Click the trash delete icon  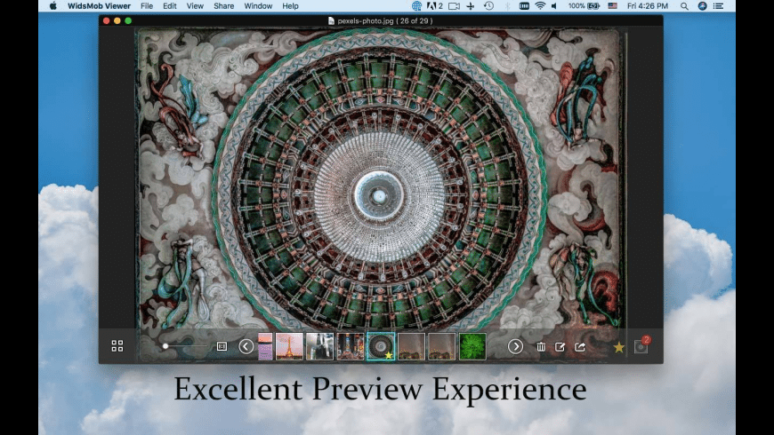coord(541,347)
